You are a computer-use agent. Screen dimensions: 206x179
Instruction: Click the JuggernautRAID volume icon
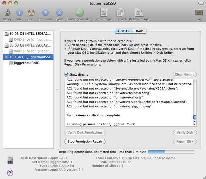11,63
